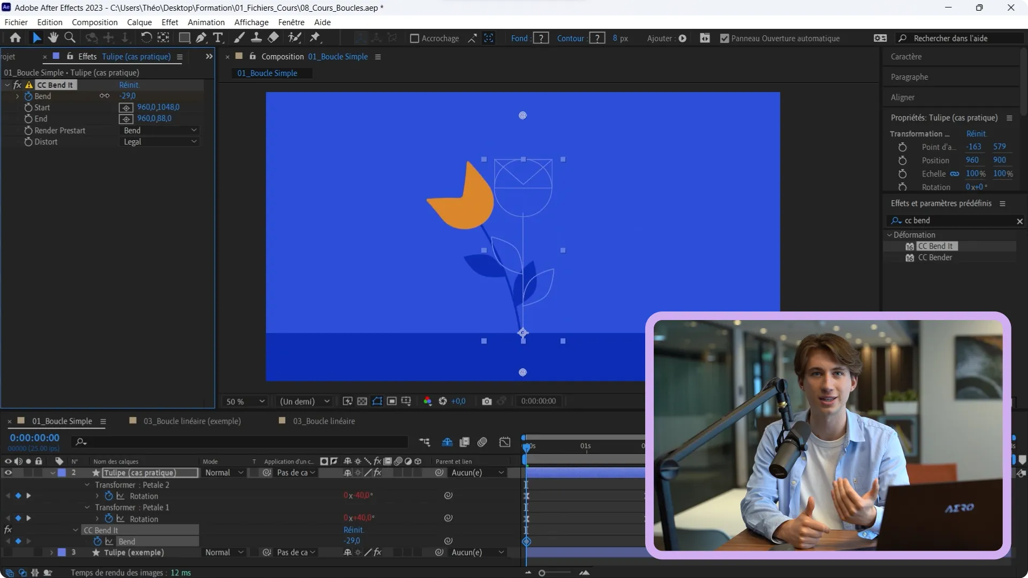Open the 50 % magnification dropdown

[x=245, y=401]
